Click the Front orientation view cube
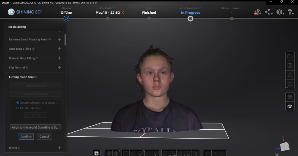This screenshot has width=298, height=156. [284, 146]
